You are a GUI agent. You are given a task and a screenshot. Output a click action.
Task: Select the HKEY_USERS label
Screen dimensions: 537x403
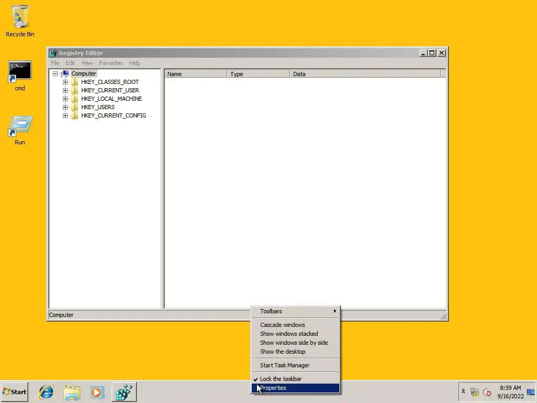(x=98, y=107)
